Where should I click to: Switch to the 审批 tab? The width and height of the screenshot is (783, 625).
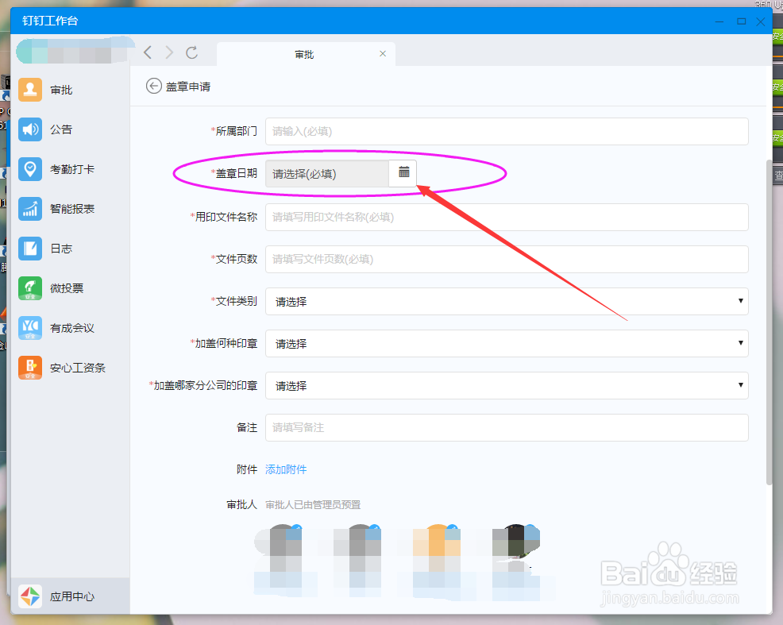pyautogui.click(x=306, y=54)
